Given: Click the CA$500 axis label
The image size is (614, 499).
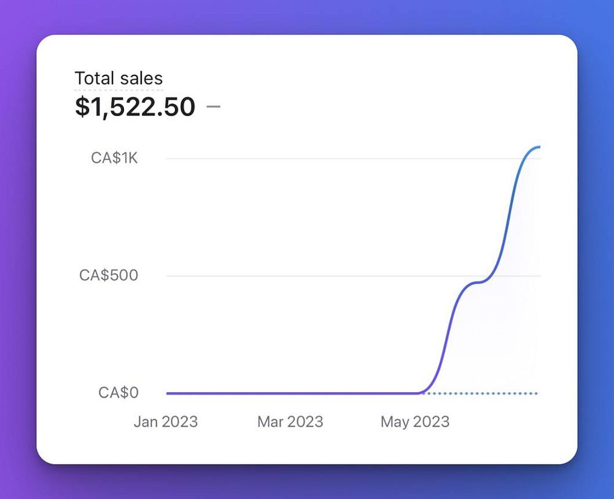Looking at the screenshot, I should pos(109,276).
